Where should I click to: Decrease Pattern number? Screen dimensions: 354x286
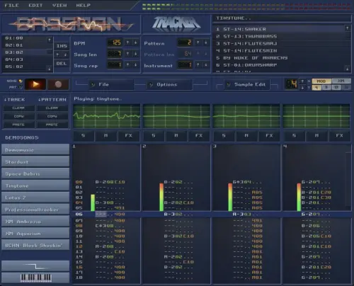tap(206, 42)
